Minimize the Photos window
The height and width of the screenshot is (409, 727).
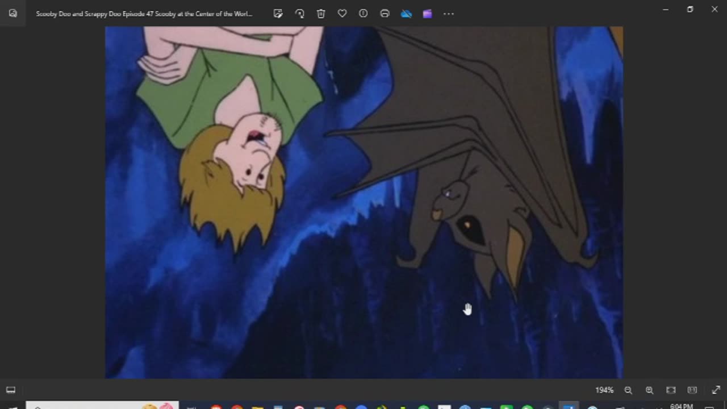[x=666, y=10]
